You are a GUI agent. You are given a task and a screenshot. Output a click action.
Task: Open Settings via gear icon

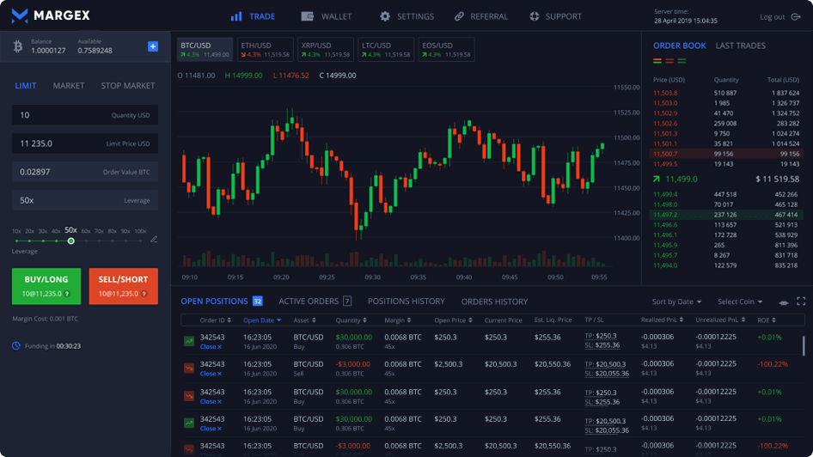point(385,16)
